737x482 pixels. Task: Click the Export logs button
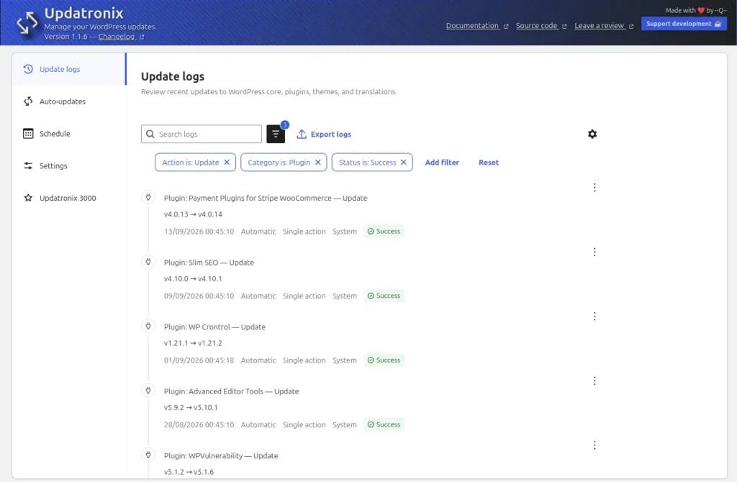(324, 135)
